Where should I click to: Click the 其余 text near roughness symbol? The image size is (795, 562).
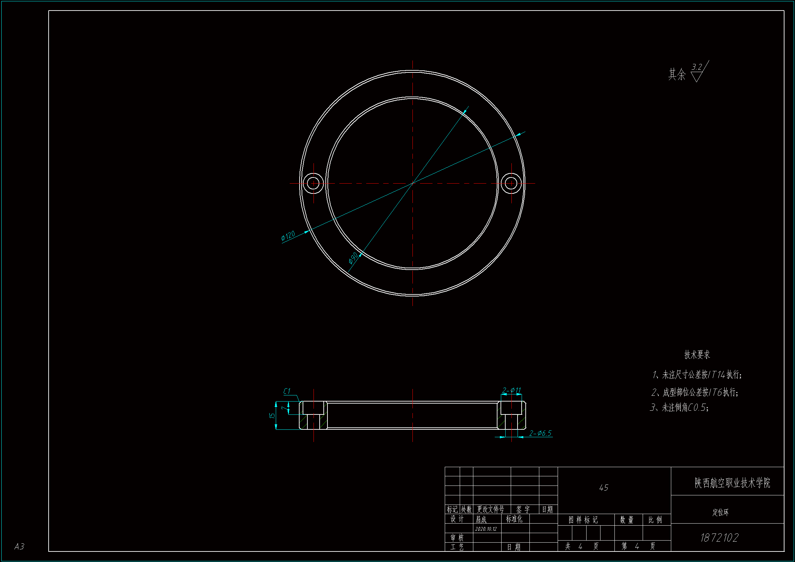click(x=677, y=74)
